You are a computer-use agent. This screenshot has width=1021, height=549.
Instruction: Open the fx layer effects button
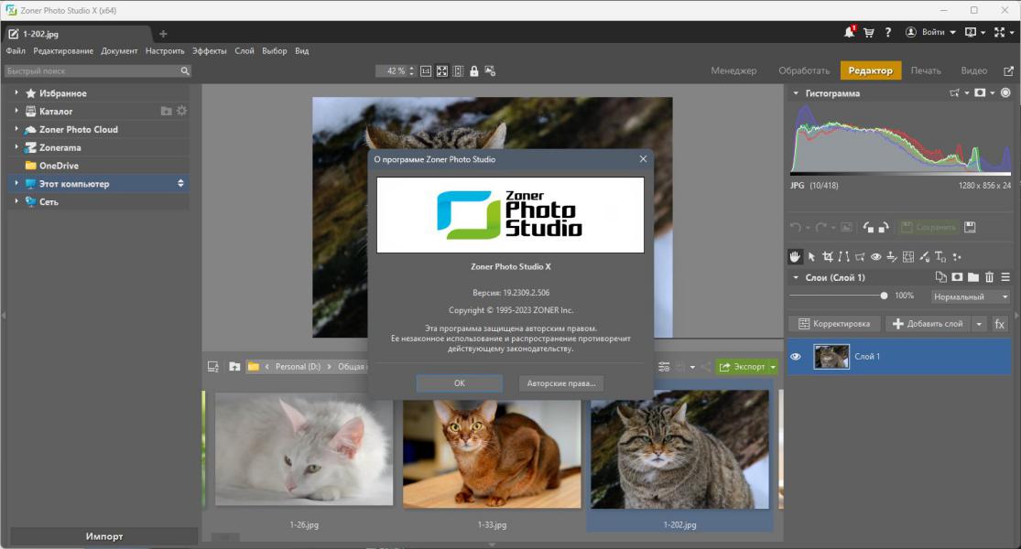pos(1000,324)
